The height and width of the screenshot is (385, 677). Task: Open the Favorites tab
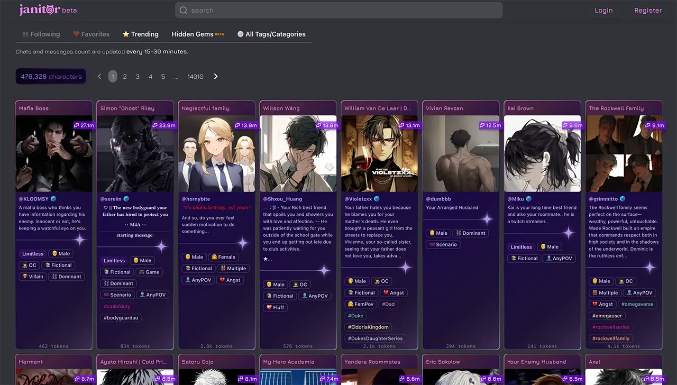point(91,34)
